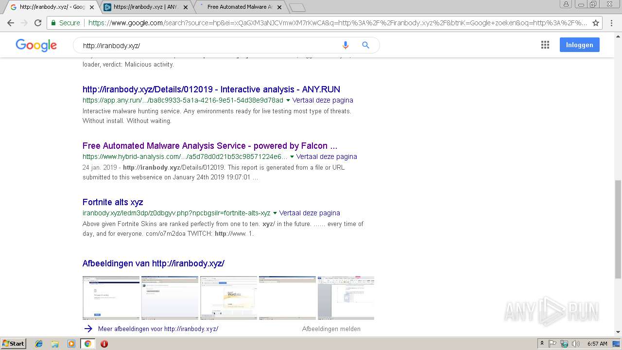
Task: Click red Opera-style taskbar icon
Action: click(104, 344)
